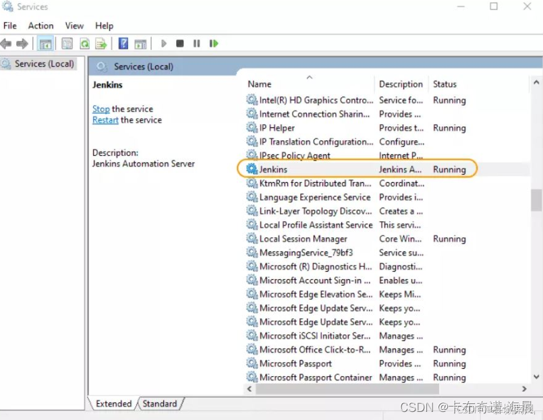This screenshot has height=420, width=543.
Task: Toggle the Show/Hide Action Pane icon
Action: tap(140, 44)
